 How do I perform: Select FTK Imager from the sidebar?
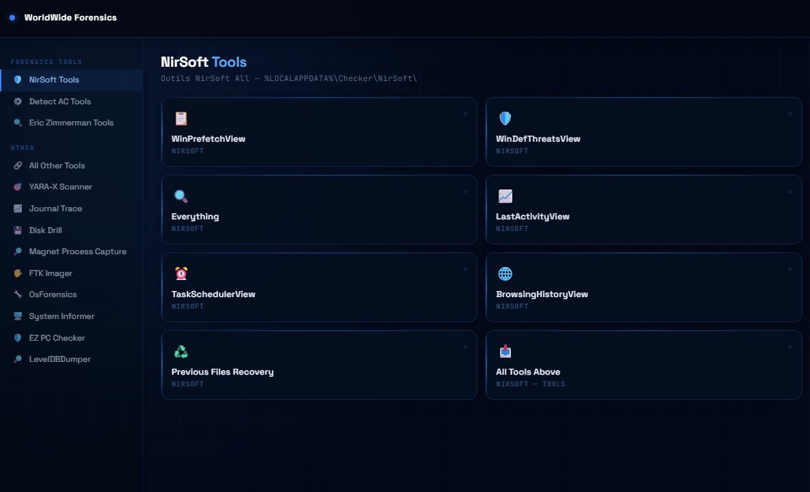coord(72,273)
